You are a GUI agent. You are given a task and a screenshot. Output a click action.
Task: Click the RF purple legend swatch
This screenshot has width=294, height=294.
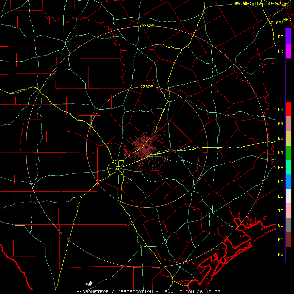(x=288, y=37)
